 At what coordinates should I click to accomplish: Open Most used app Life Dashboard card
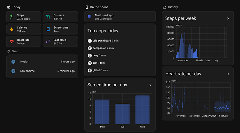(120, 17)
